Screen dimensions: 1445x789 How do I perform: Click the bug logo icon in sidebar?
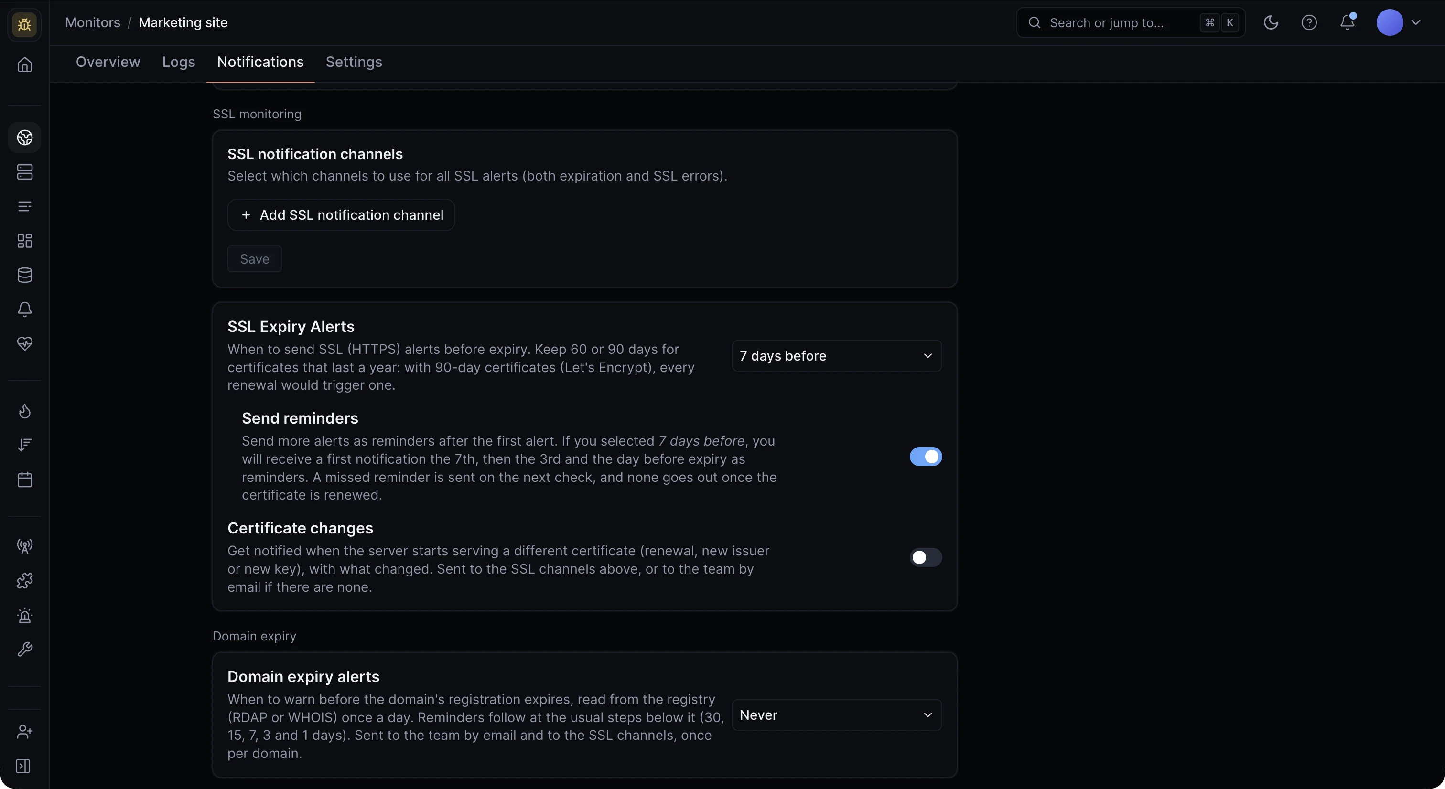click(24, 24)
